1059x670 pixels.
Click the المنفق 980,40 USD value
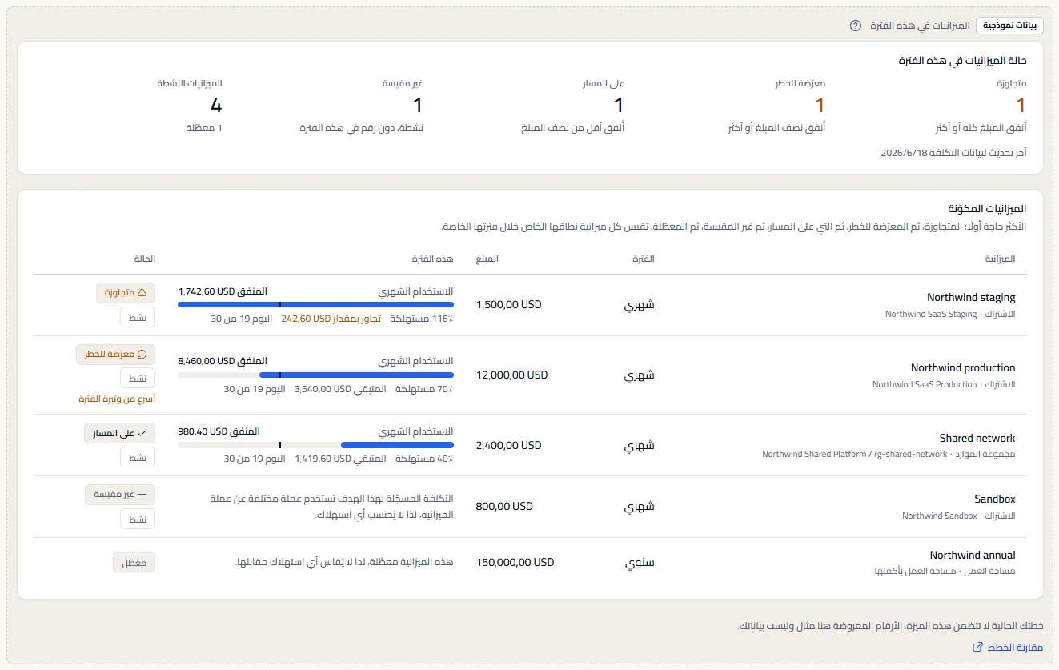coord(219,431)
